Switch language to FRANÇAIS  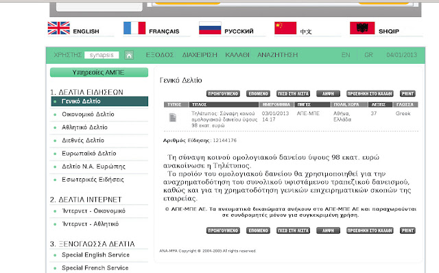coord(164,32)
